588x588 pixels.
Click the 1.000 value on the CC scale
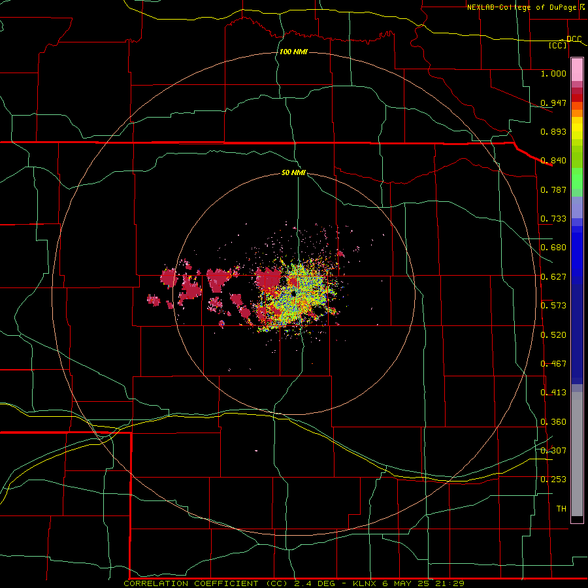(553, 73)
